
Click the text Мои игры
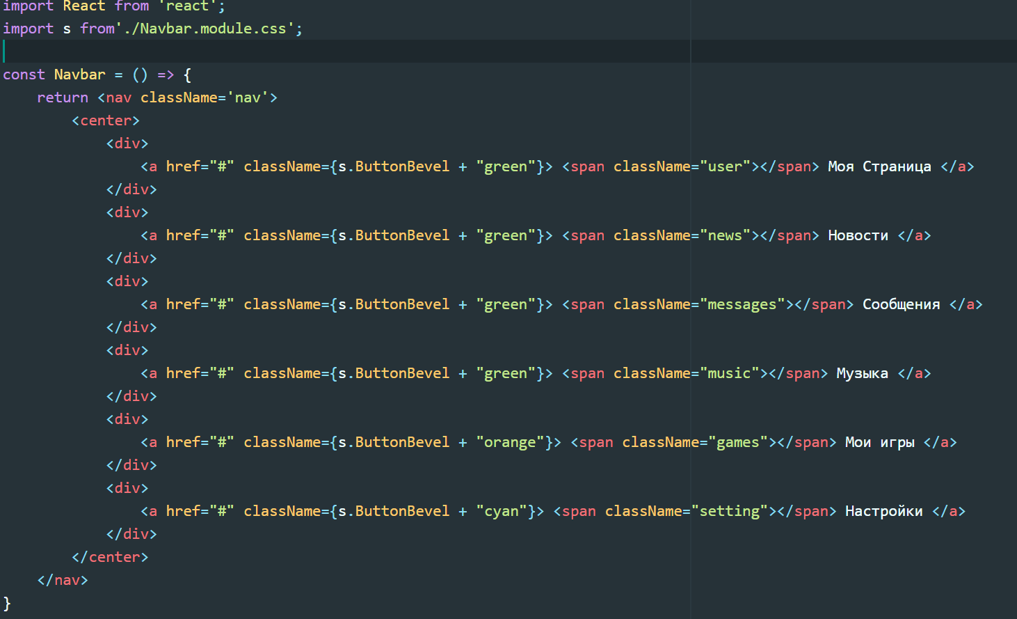pos(879,442)
